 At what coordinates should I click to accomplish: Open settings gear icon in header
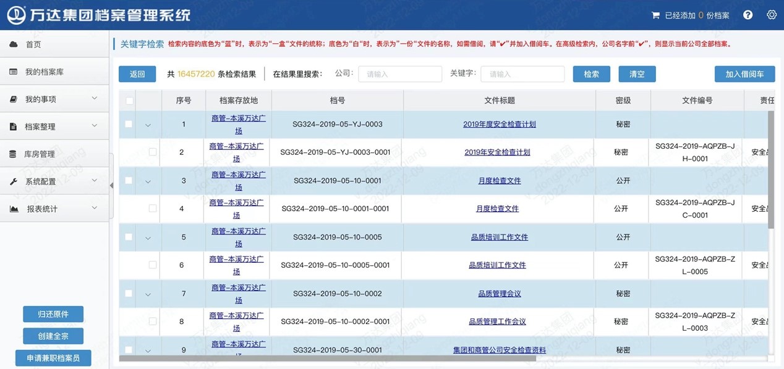tap(771, 15)
